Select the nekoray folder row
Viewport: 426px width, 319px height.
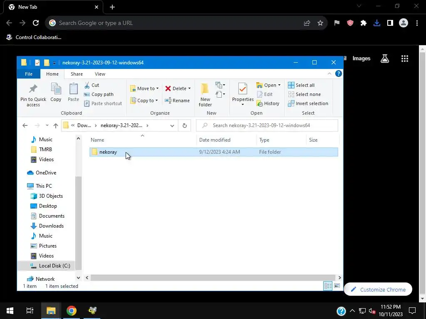point(213,152)
